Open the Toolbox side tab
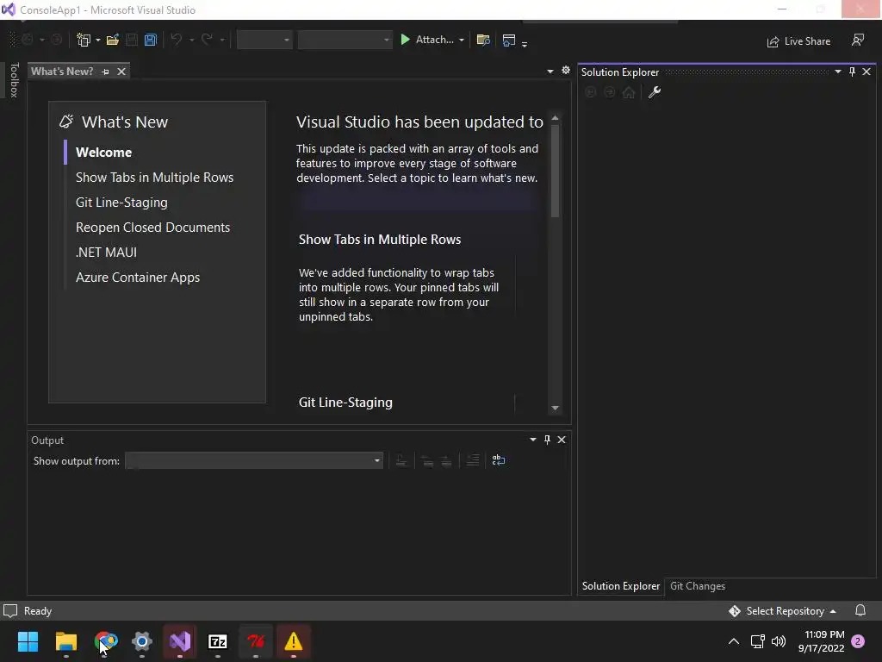882x662 pixels. 14,80
